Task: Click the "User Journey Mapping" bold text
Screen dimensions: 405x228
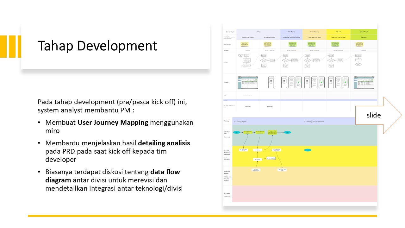Action: [x=113, y=123]
